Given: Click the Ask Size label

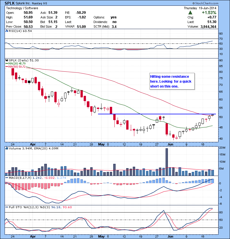Looking at the screenshot, I should tap(47, 17).
